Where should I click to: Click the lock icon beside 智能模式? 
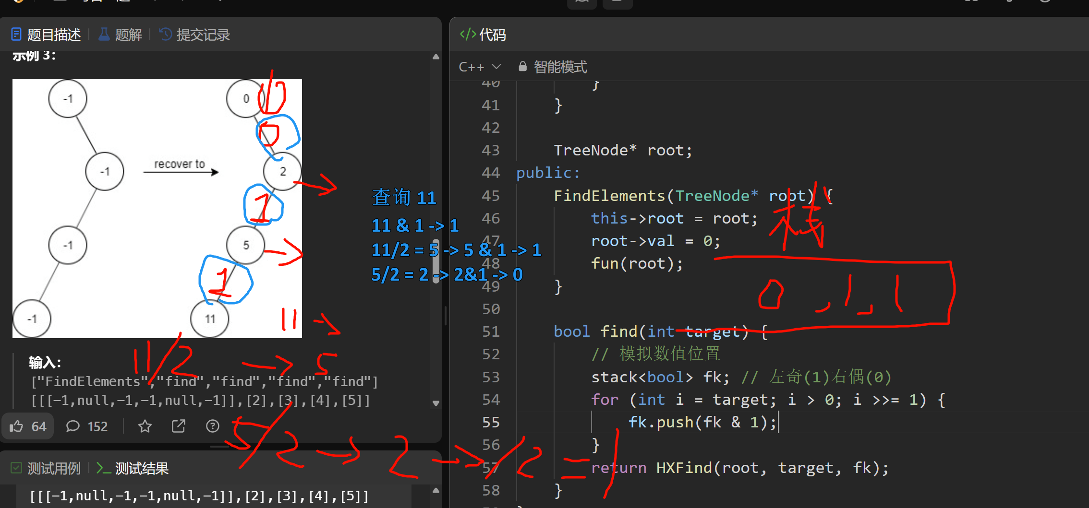coord(522,67)
